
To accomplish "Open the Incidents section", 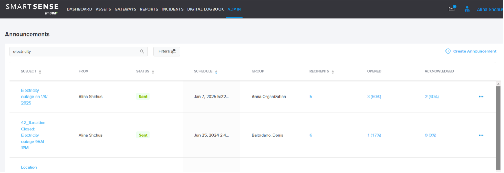I will pos(172,9).
